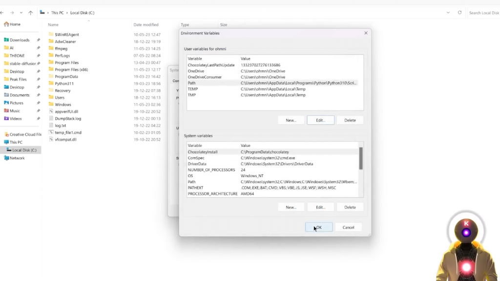
Task: Select ComSpec system variable
Action: tap(272, 158)
